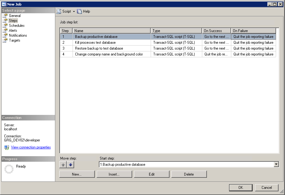285x195 pixels.
Task: Click the Cancel button
Action: 267,188
